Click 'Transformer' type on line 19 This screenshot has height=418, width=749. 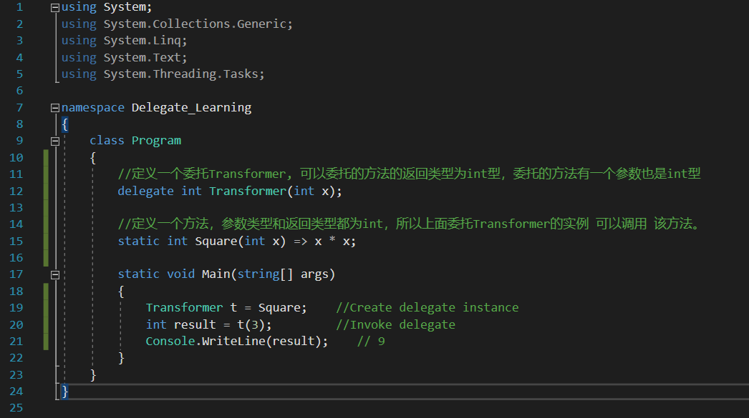pos(184,307)
